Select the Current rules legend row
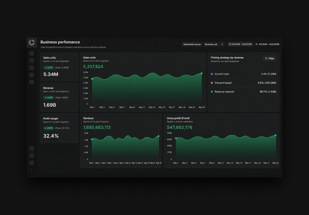Viewport: 309px width, 215px height. pyautogui.click(x=243, y=74)
